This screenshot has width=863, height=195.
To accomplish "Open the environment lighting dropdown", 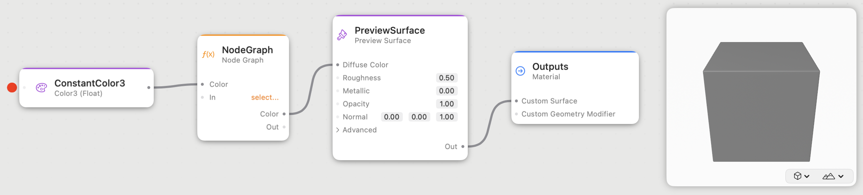I will pyautogui.click(x=833, y=176).
